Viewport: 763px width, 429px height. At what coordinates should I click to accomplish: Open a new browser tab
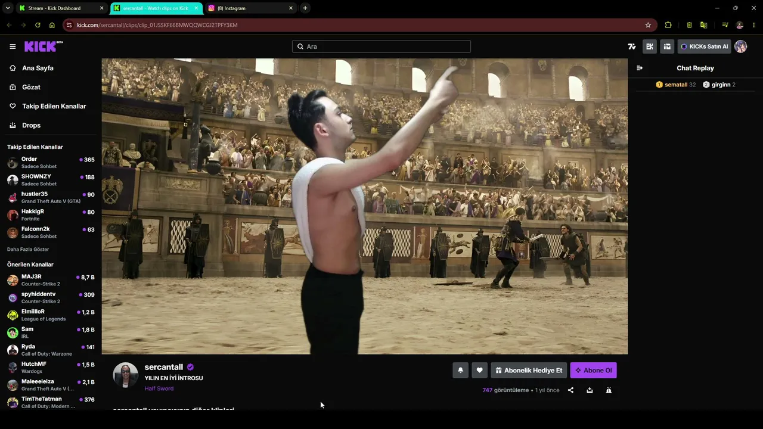(305, 8)
